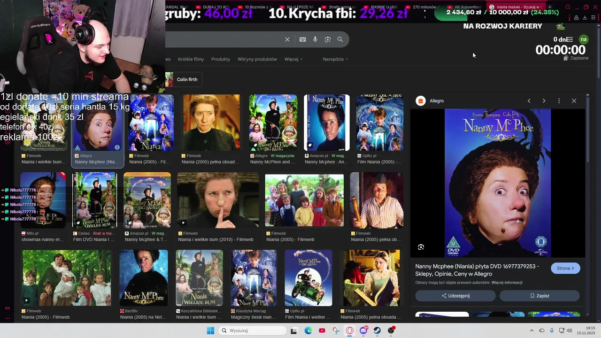601x338 pixels.
Task: Open the Google account avatar 'na'
Action: [584, 39]
